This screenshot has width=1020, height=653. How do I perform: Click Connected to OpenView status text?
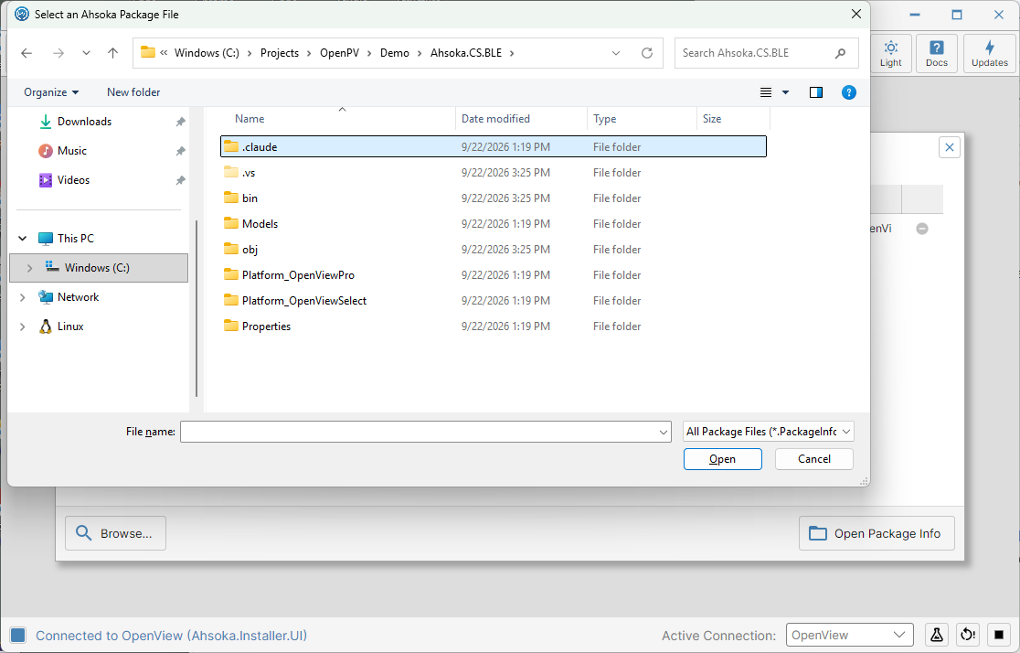pos(171,636)
